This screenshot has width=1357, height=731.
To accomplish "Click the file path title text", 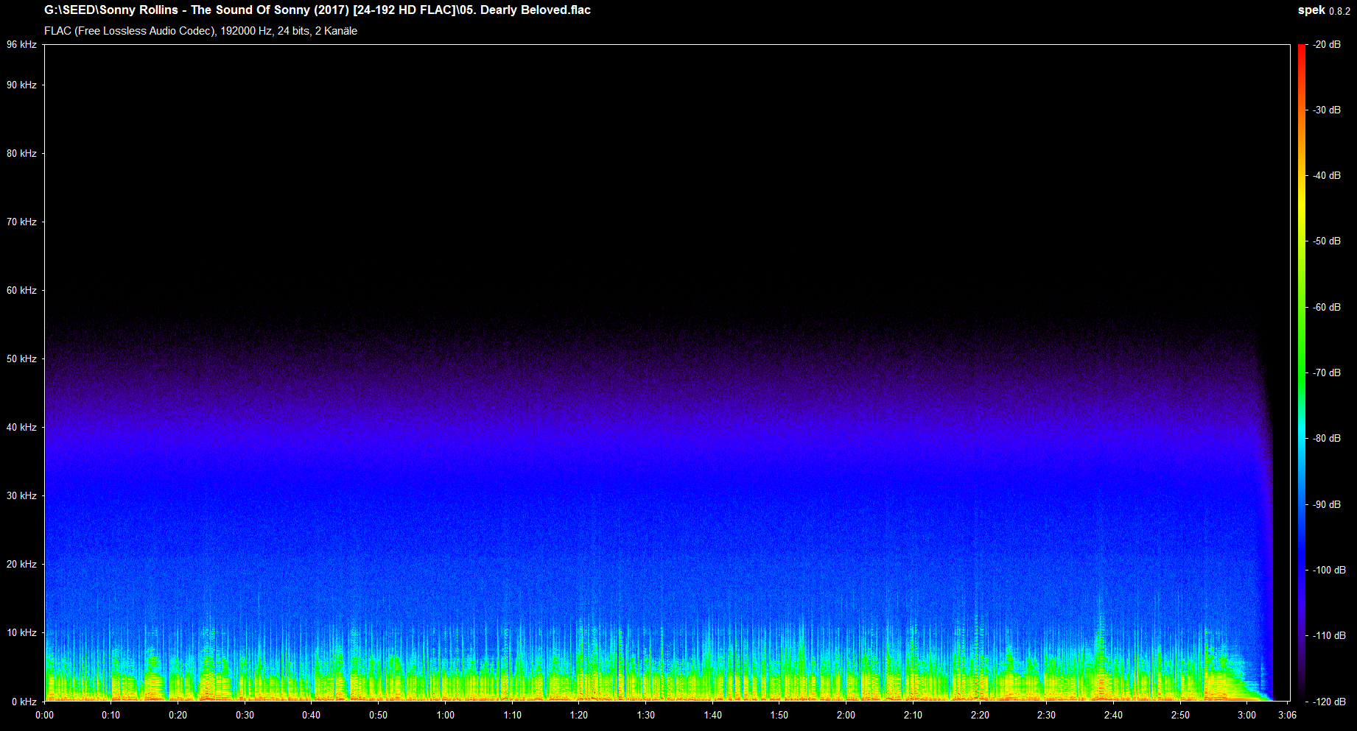I will (x=317, y=10).
